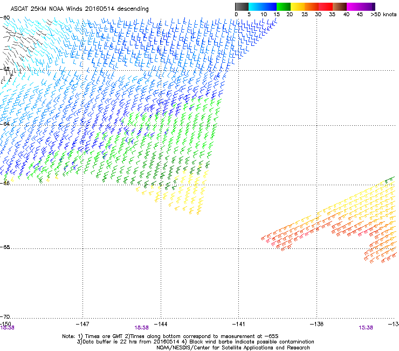Click the longitude label '-147'
The height and width of the screenshot is (351, 399).
pyautogui.click(x=82, y=324)
